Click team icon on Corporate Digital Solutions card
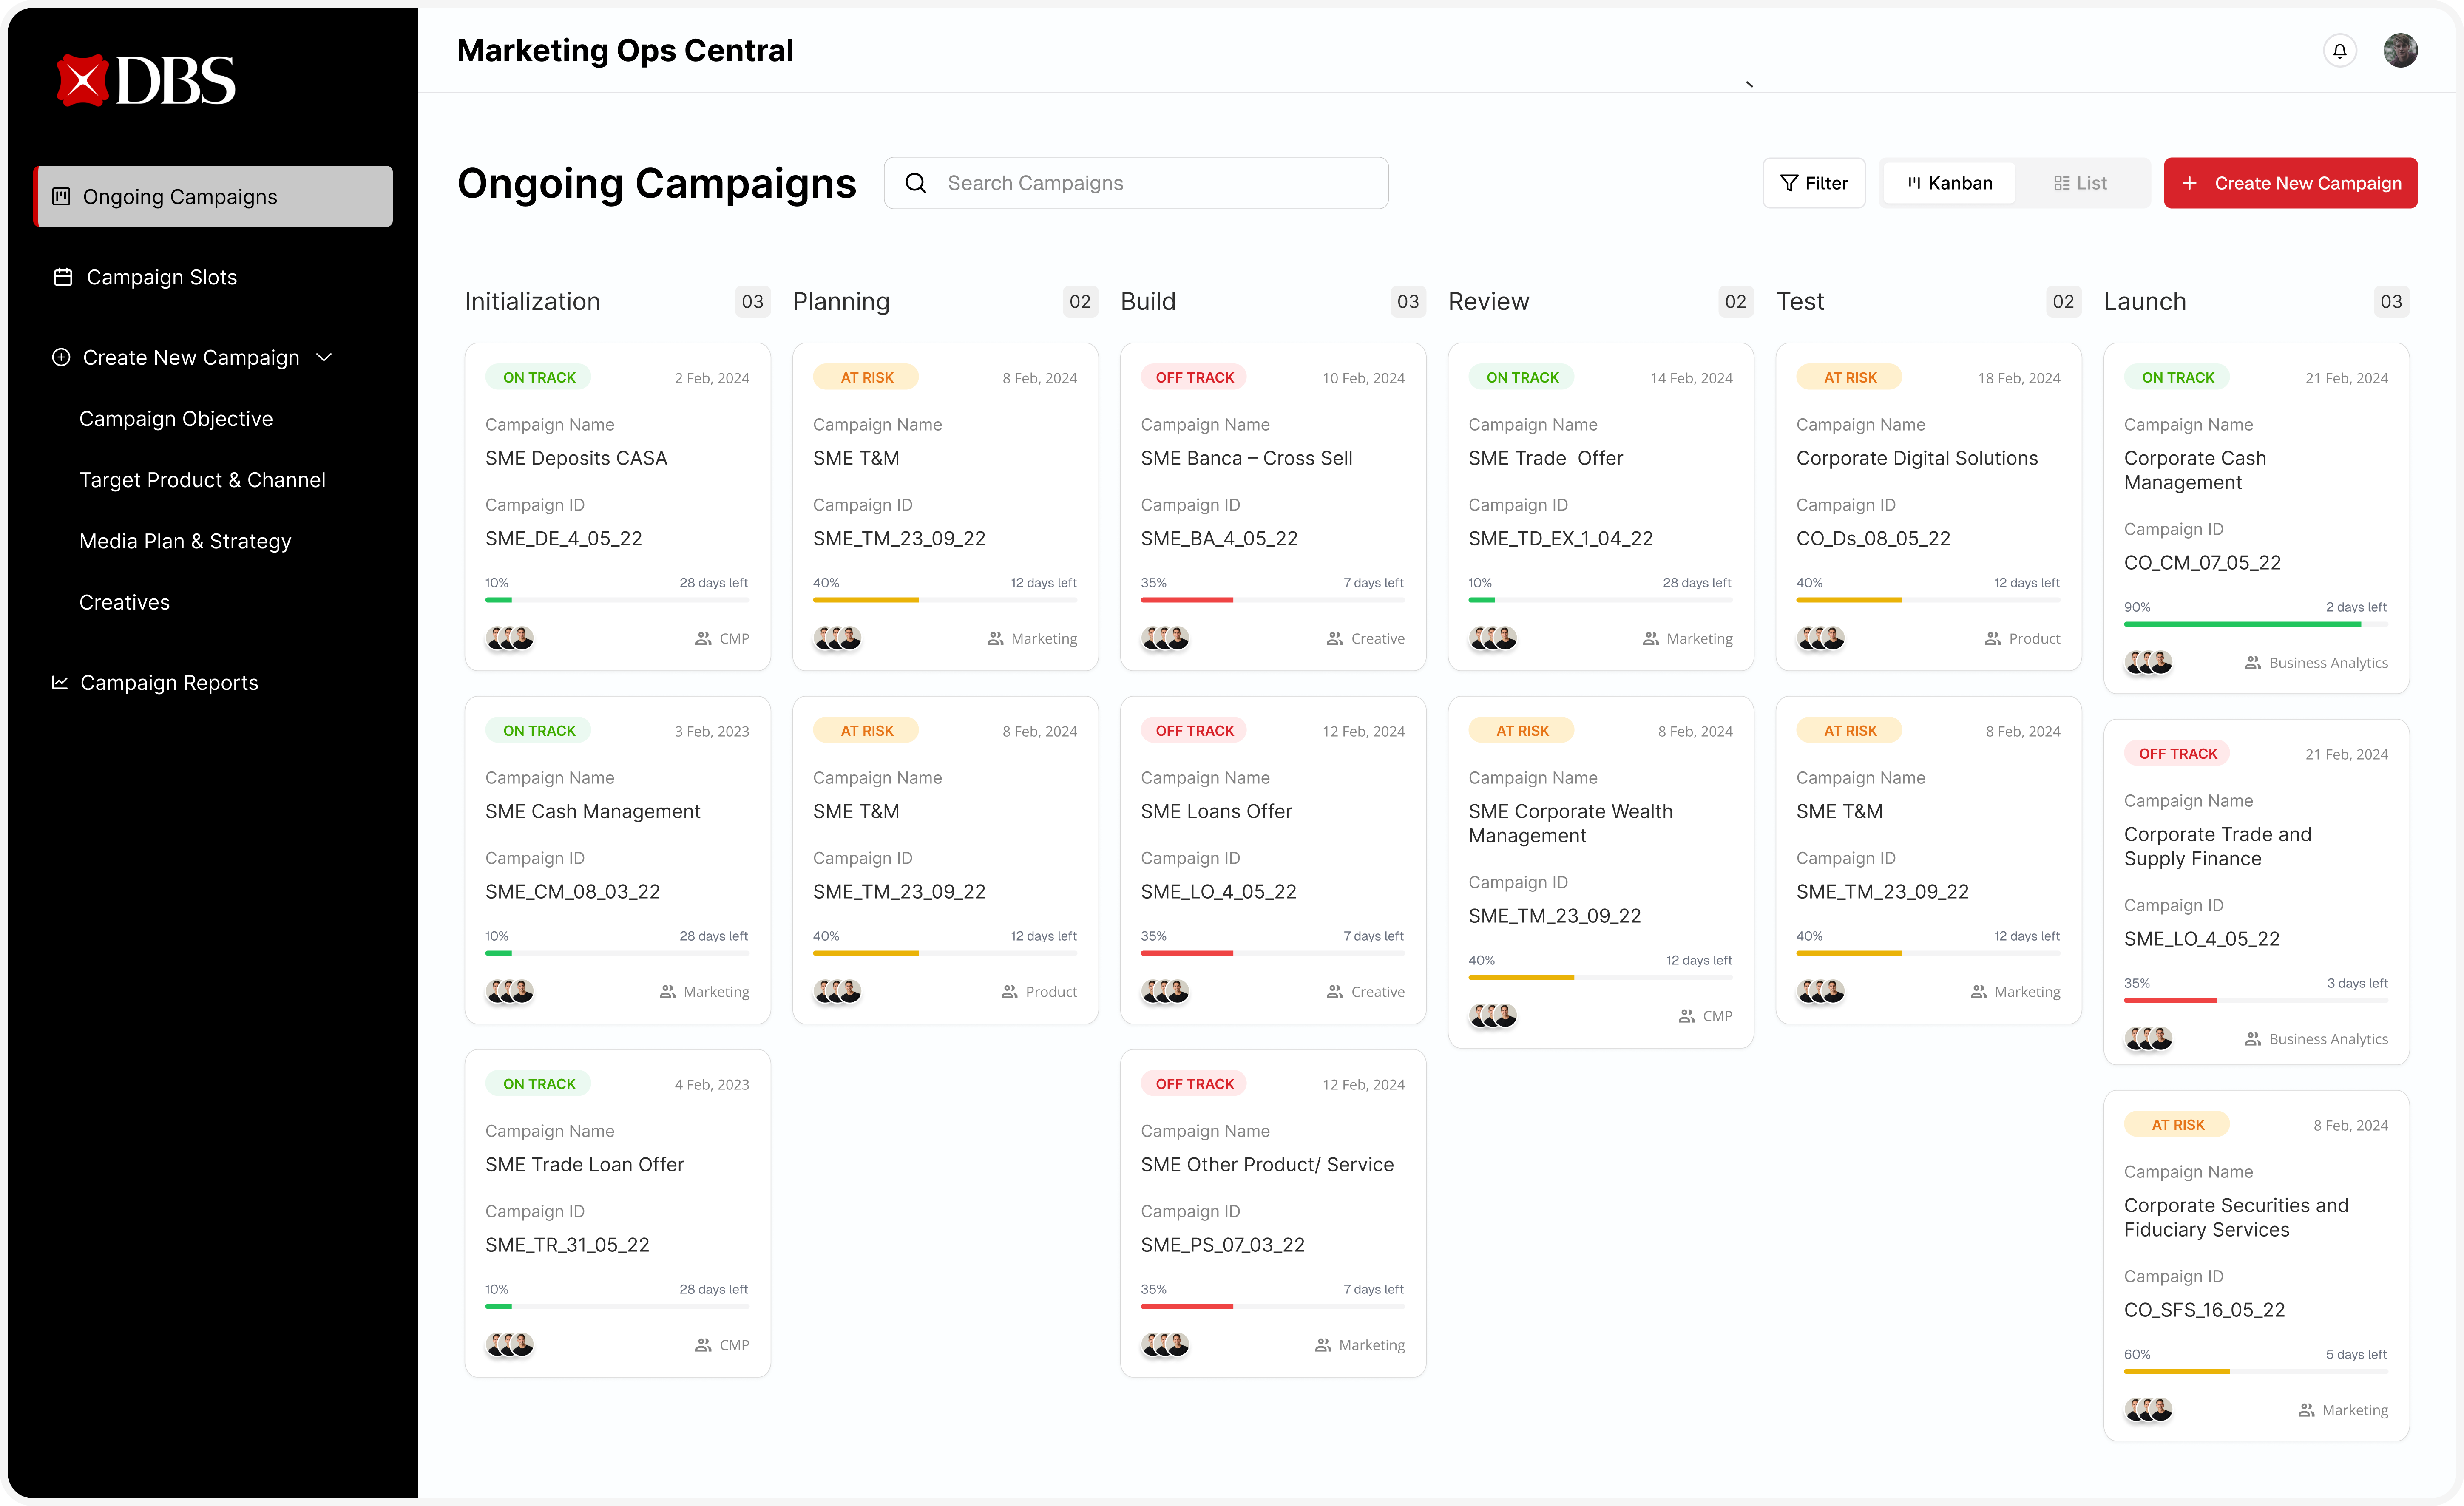Image resolution: width=2464 pixels, height=1506 pixels. tap(1992, 639)
